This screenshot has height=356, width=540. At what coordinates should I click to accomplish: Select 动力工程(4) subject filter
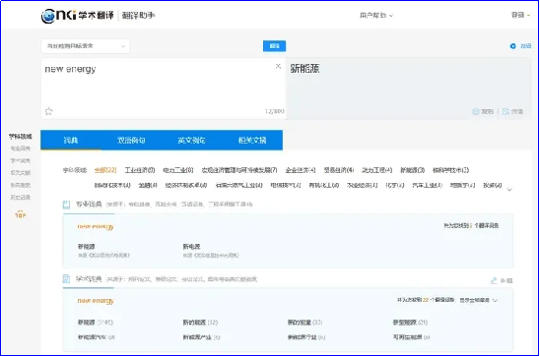[x=376, y=170]
